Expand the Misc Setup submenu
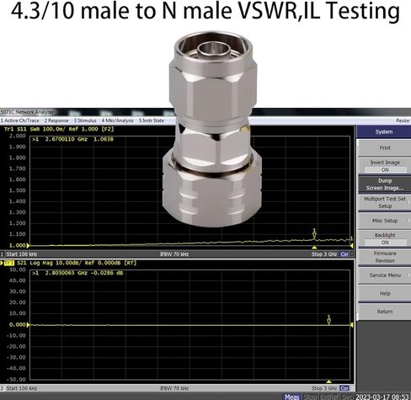This screenshot has width=411, height=400. click(384, 221)
